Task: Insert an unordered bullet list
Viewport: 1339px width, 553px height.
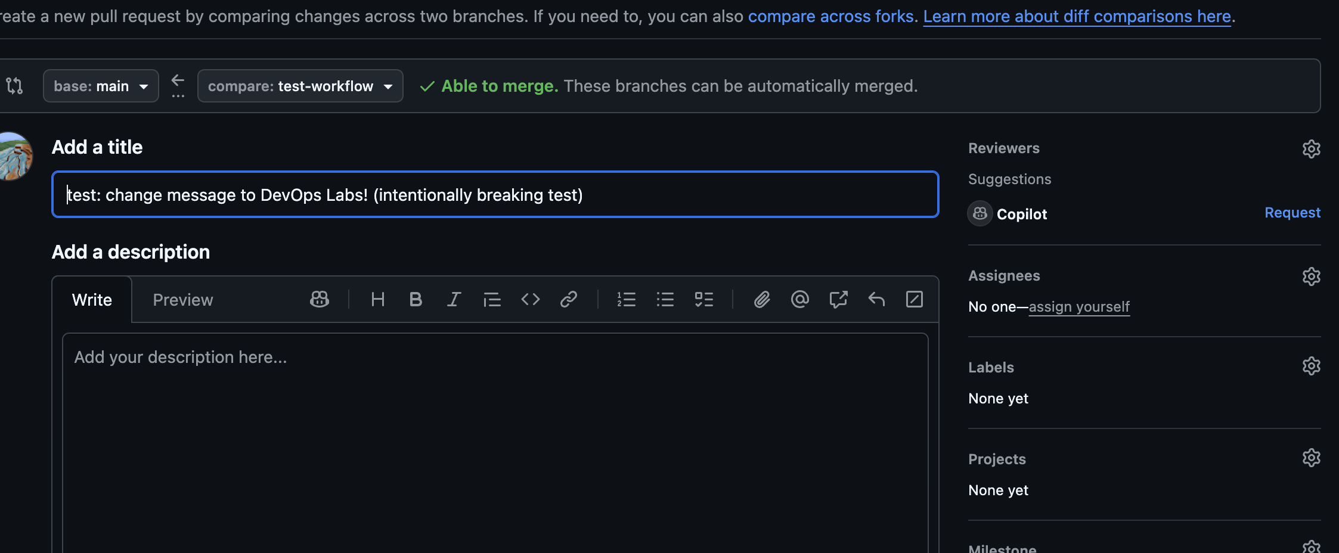Action: 665,299
